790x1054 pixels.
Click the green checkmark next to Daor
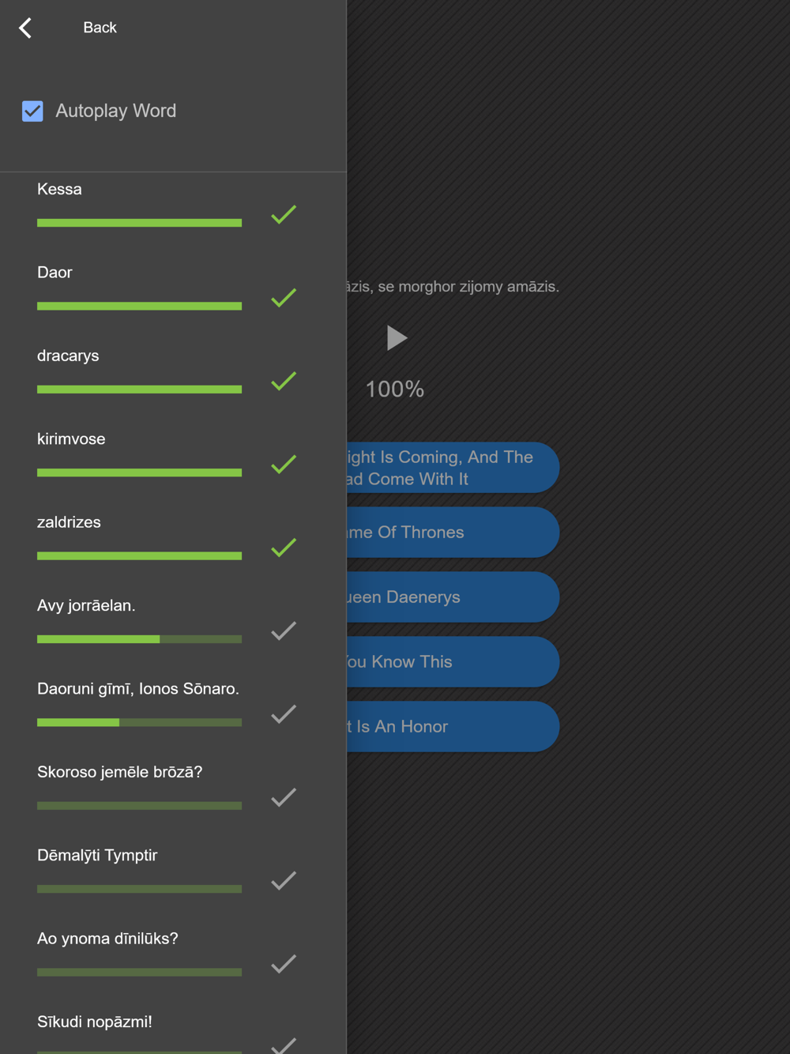284,298
